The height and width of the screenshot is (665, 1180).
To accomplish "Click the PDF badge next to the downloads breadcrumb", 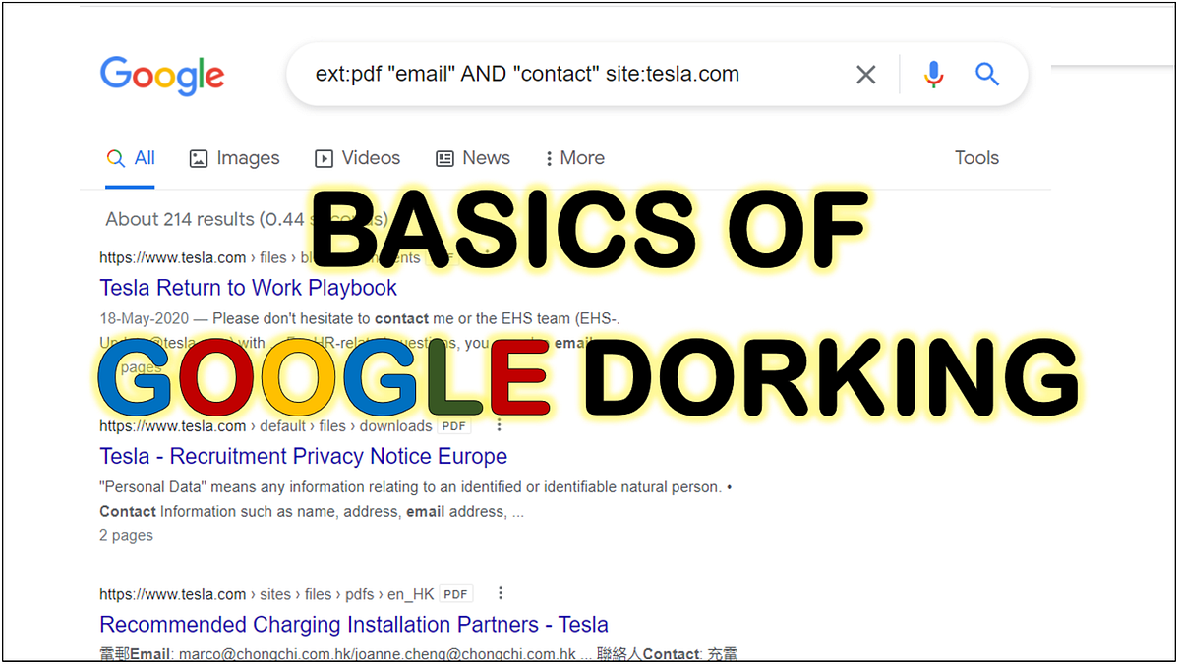I will pyautogui.click(x=453, y=425).
